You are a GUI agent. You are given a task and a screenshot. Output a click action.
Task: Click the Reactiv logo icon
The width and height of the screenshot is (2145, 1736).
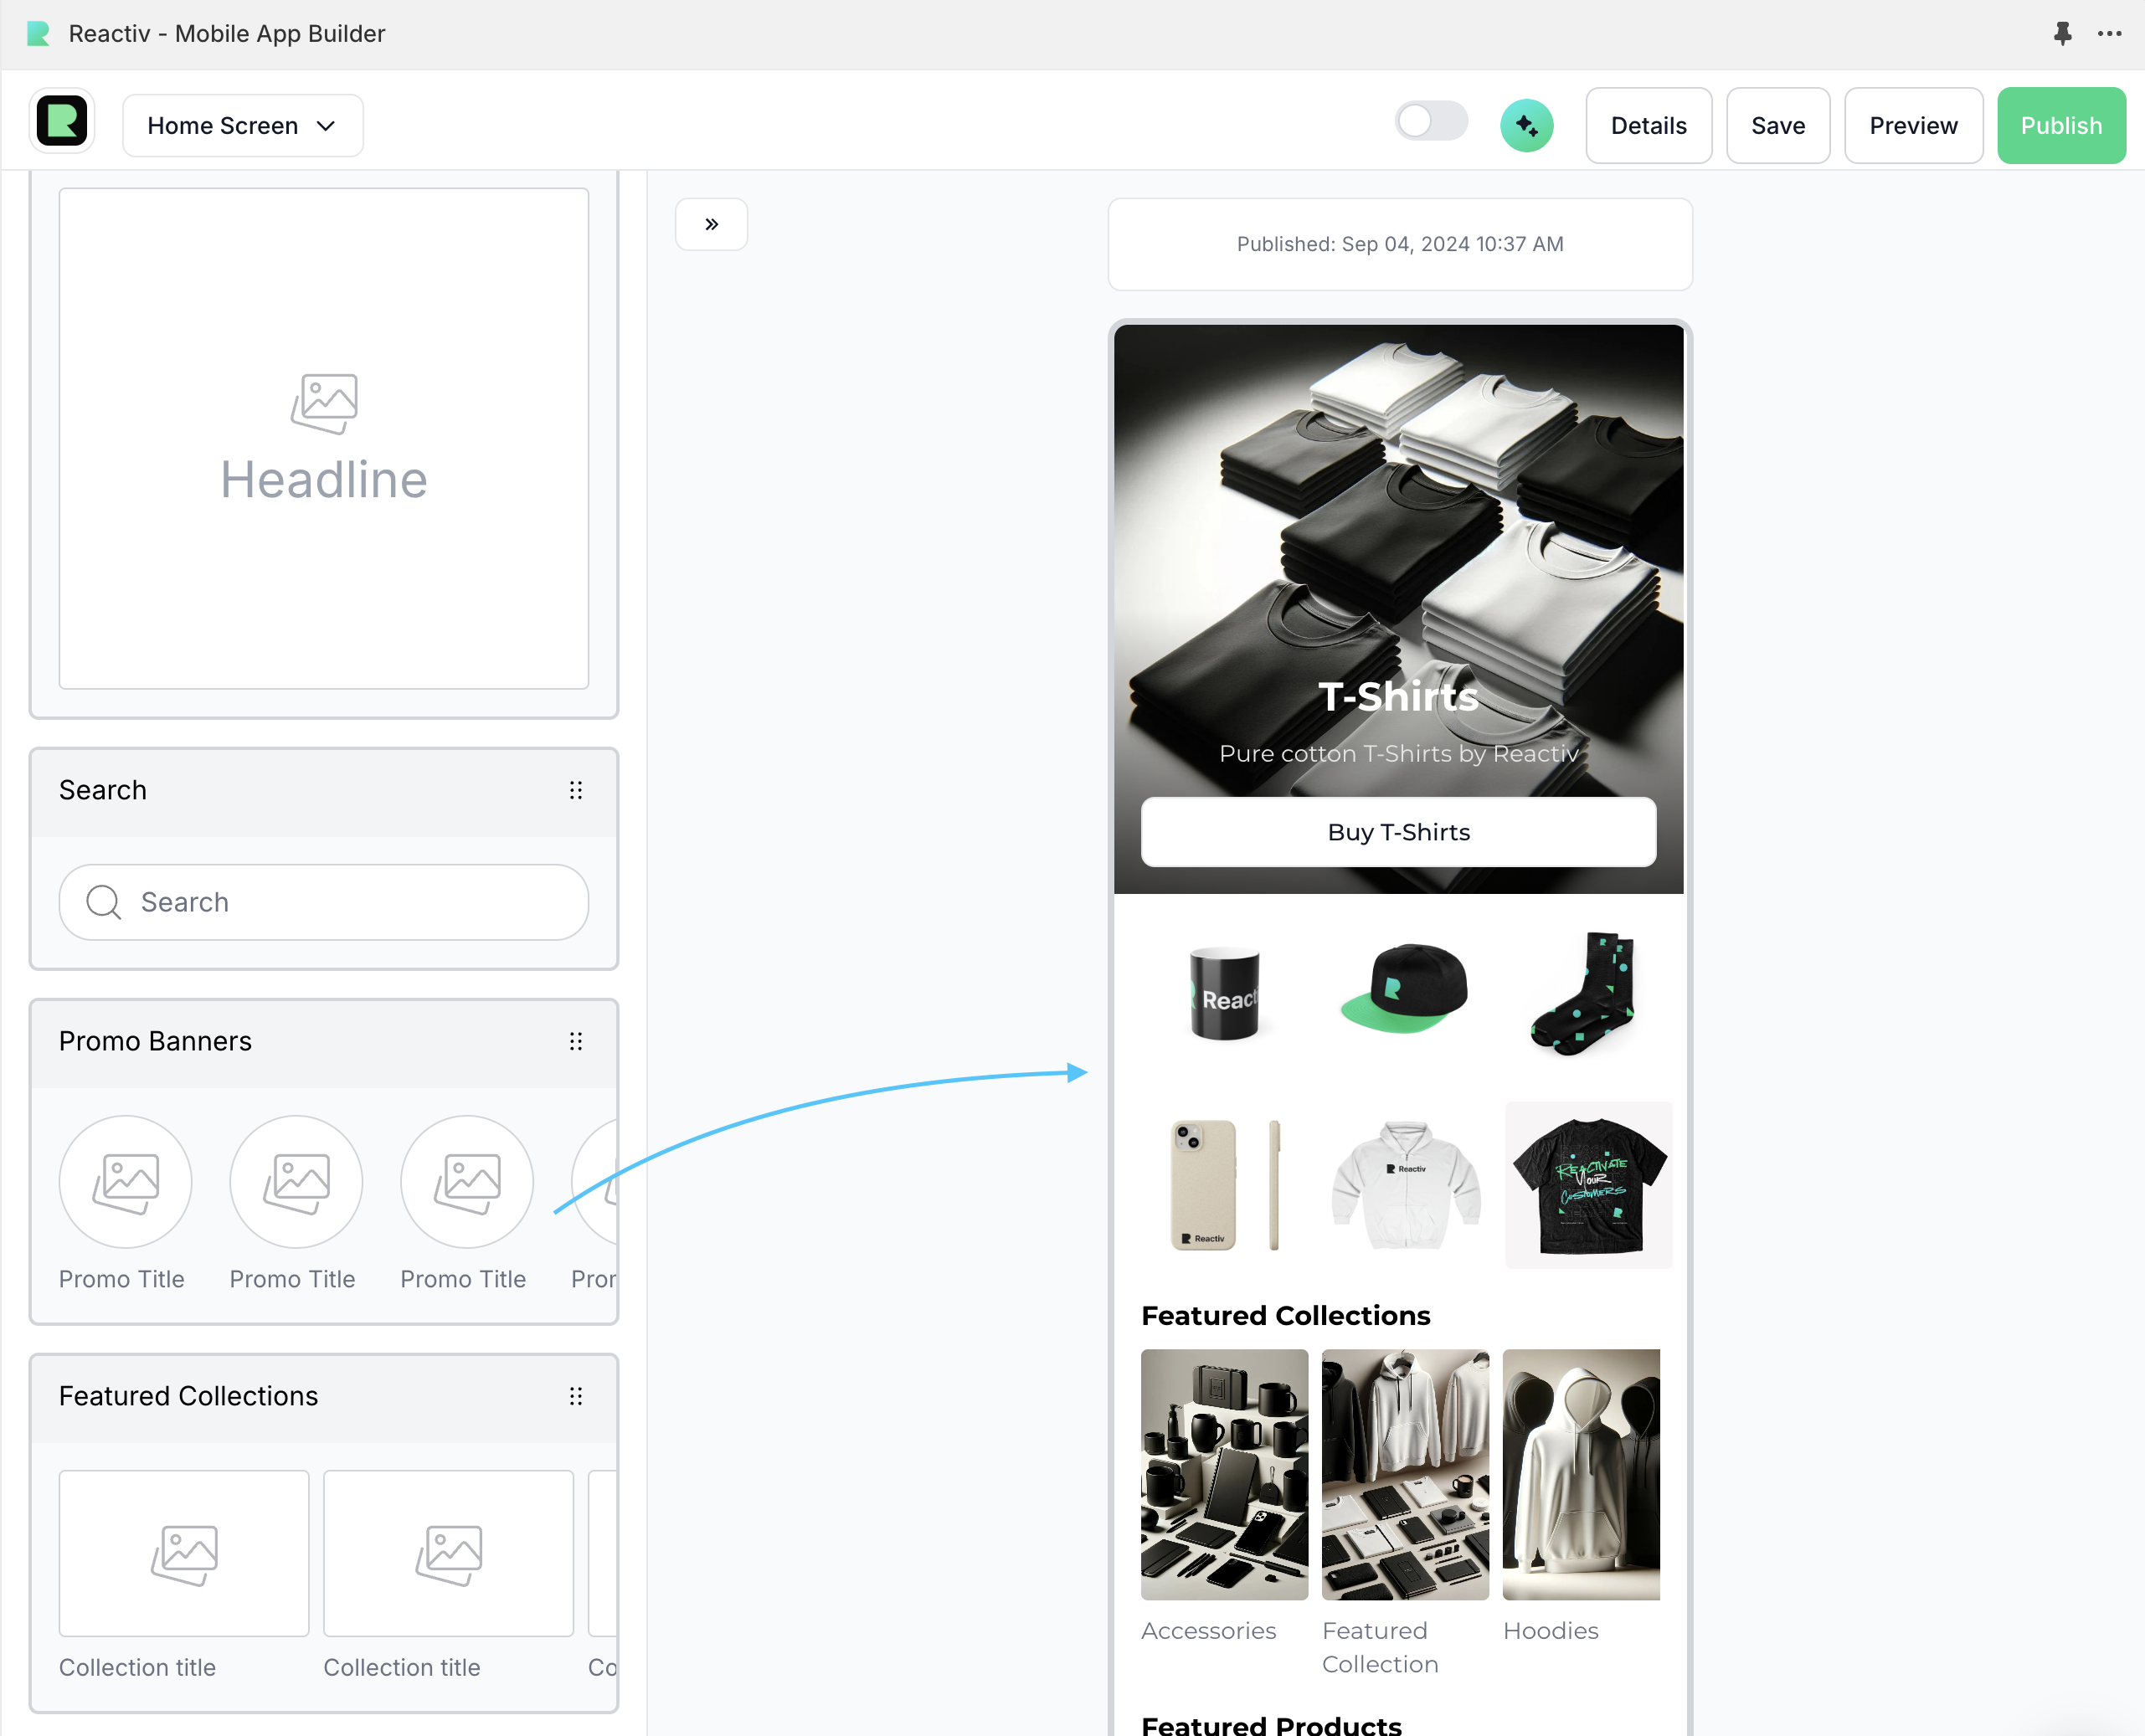(x=62, y=122)
